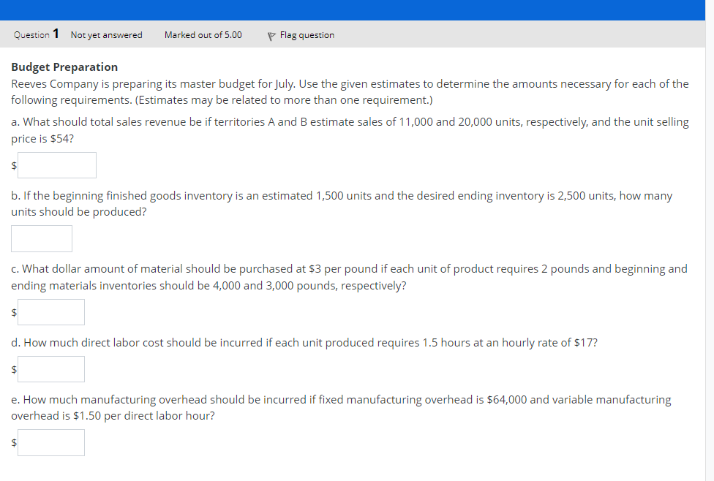The image size is (714, 481).
Task: Click the Budget Preparation heading
Action: tap(64, 67)
